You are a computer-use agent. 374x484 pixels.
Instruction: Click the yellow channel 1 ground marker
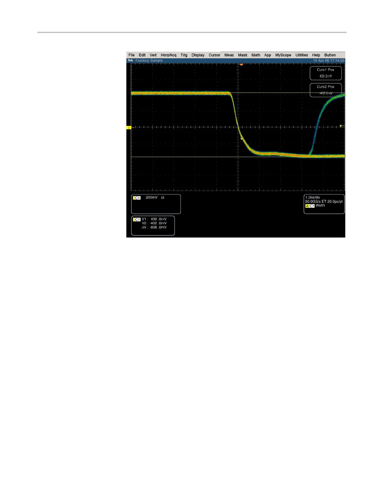[129, 128]
